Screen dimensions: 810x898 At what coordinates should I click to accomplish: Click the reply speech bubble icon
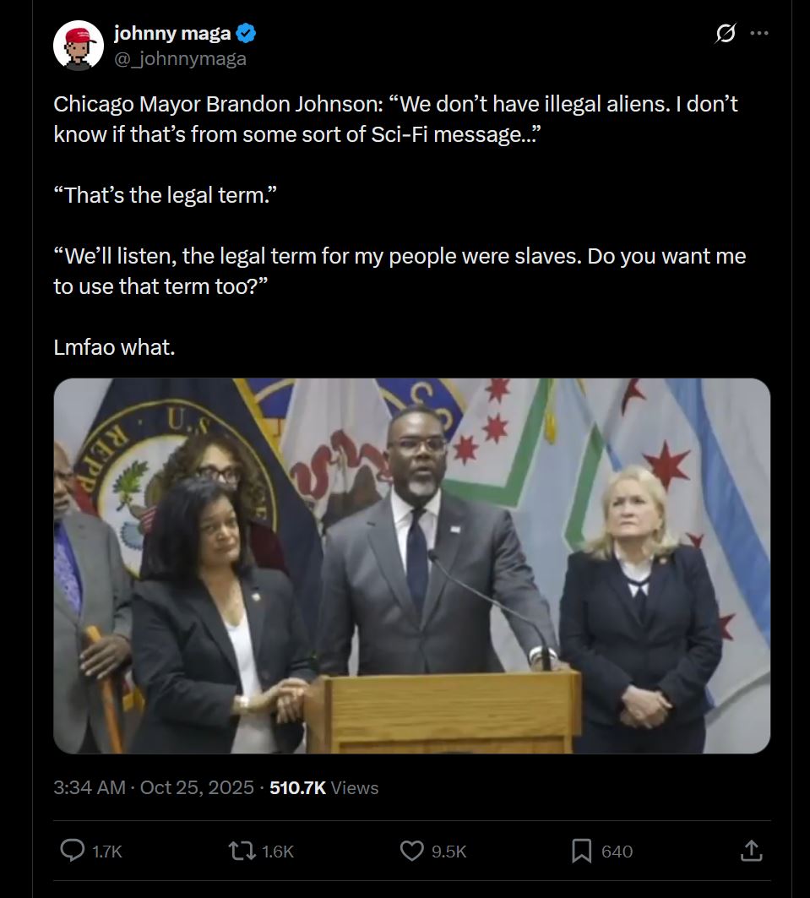pos(73,851)
